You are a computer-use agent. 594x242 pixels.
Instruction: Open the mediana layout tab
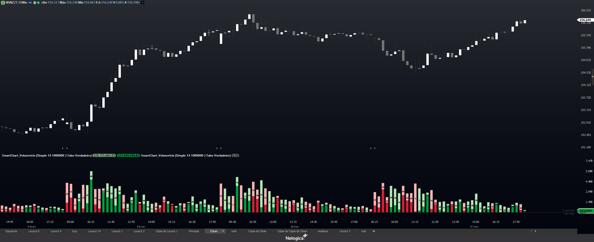point(323,231)
